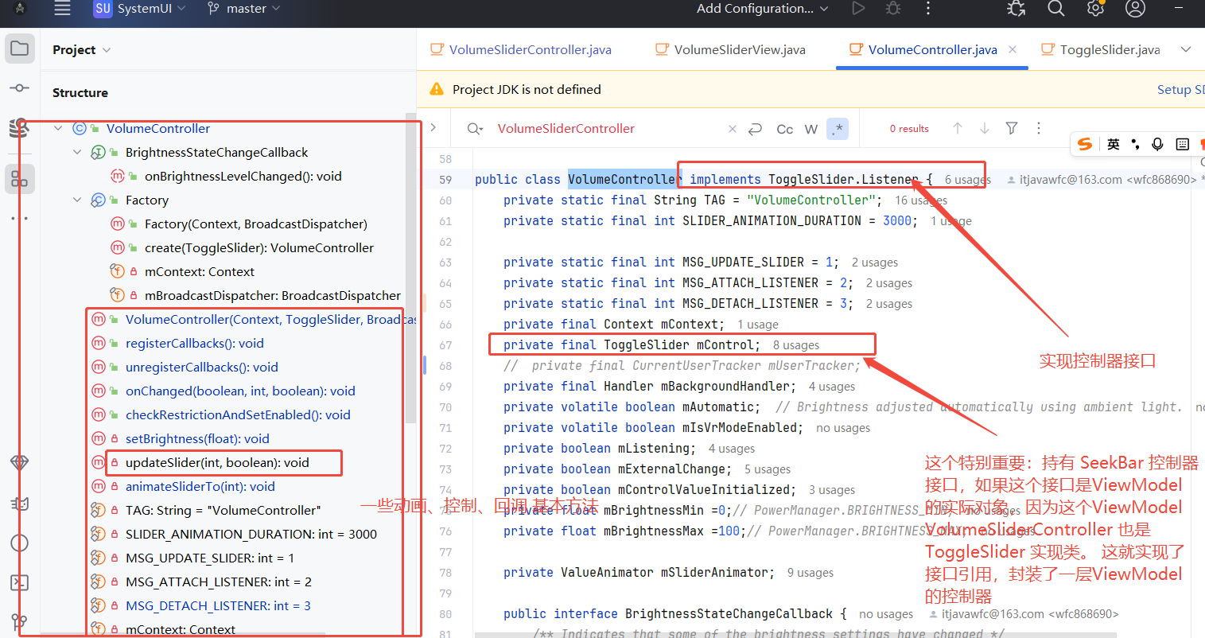Go to next search occurrence arrow
This screenshot has height=638, width=1205.
tap(985, 128)
